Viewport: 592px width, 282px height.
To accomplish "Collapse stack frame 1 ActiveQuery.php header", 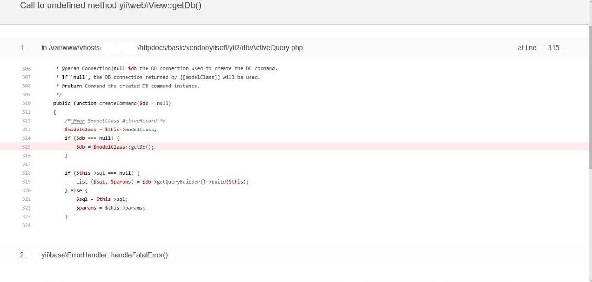I will [x=172, y=48].
